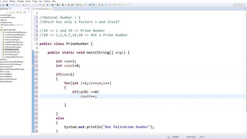247x139 pixels.
Task: Select PrimeNumber.java in Package Explorer
Action: (12, 49)
